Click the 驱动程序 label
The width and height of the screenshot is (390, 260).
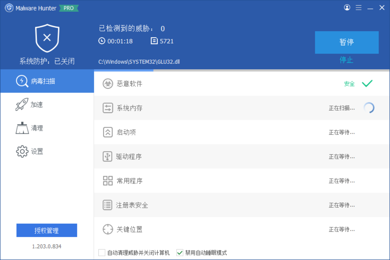click(x=129, y=156)
